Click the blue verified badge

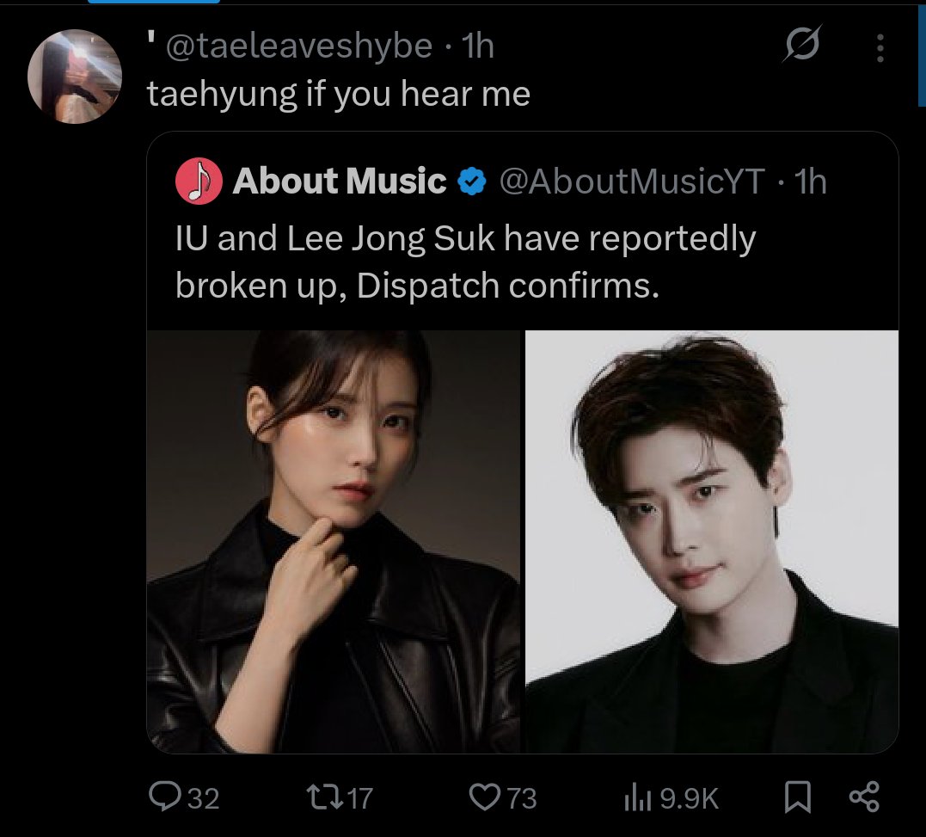pos(472,182)
